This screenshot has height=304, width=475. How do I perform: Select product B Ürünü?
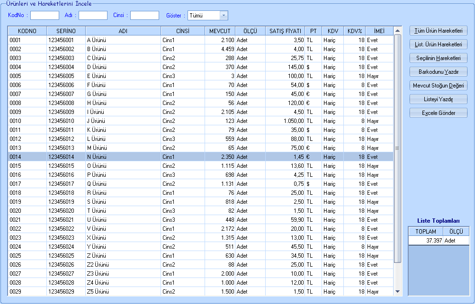point(200,49)
